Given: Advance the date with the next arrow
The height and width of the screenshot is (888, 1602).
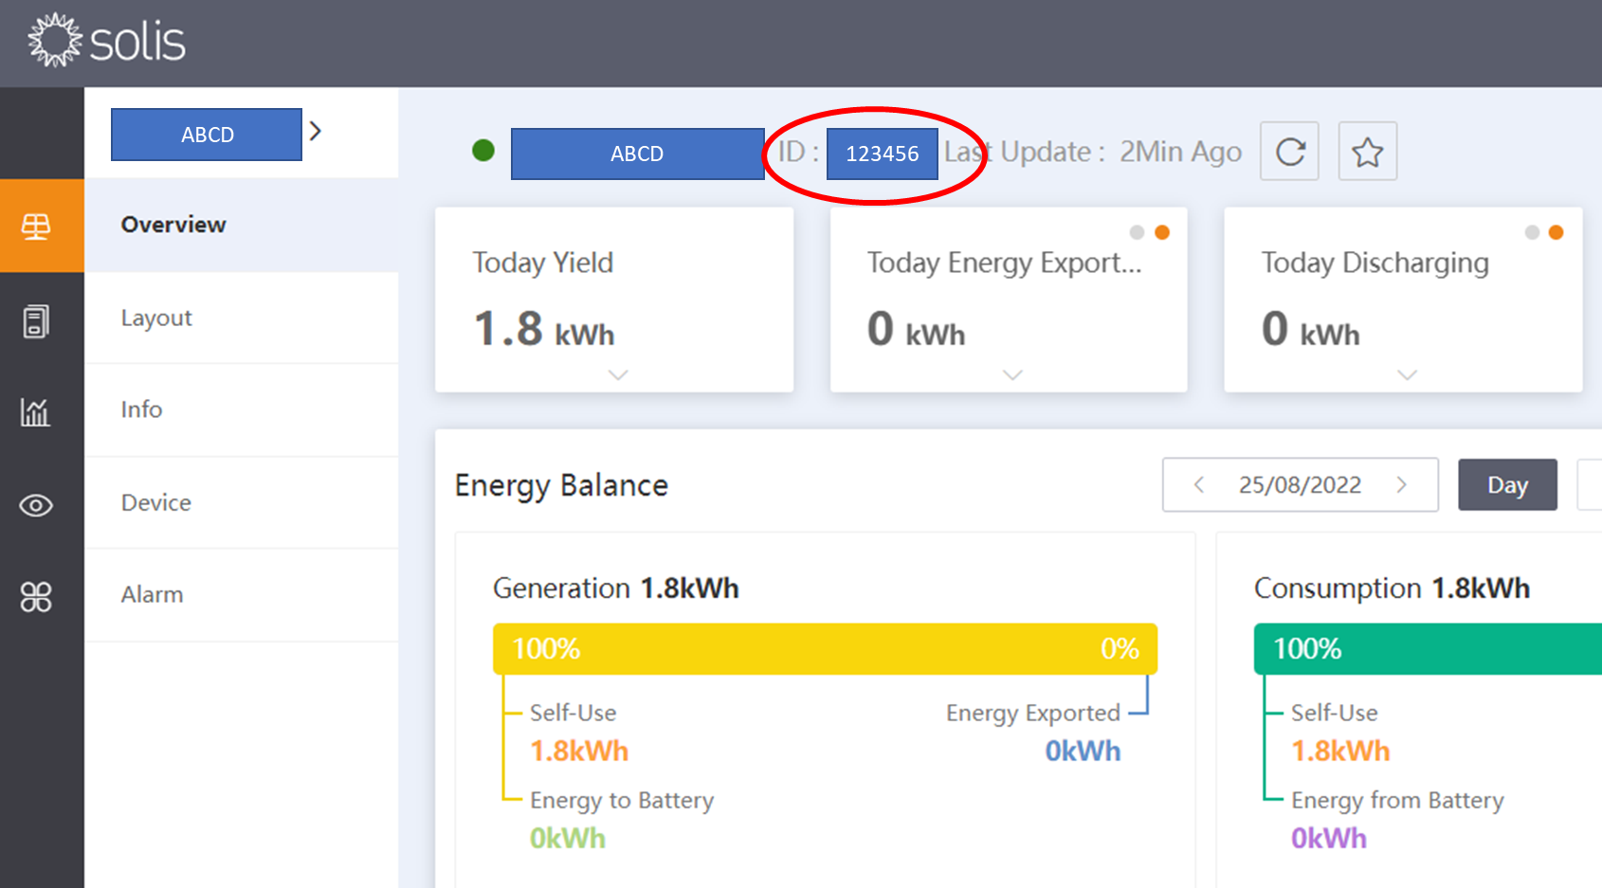Looking at the screenshot, I should tap(1402, 484).
